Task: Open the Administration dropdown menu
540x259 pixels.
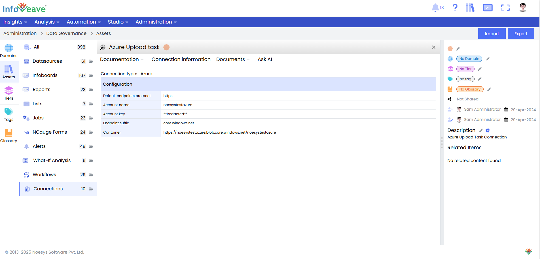Action: tap(156, 22)
